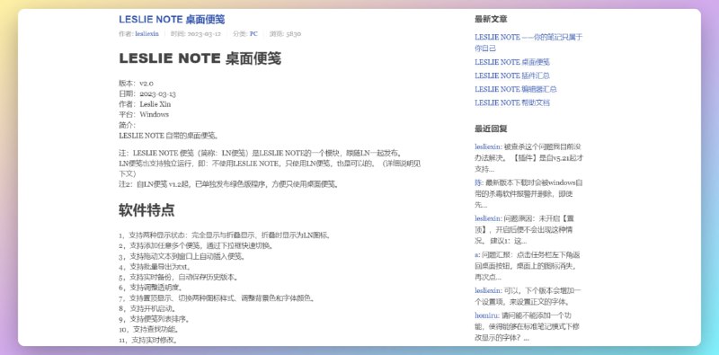Click feature item 4 支持批量导出为txt
This screenshot has height=355, width=719.
155,267
